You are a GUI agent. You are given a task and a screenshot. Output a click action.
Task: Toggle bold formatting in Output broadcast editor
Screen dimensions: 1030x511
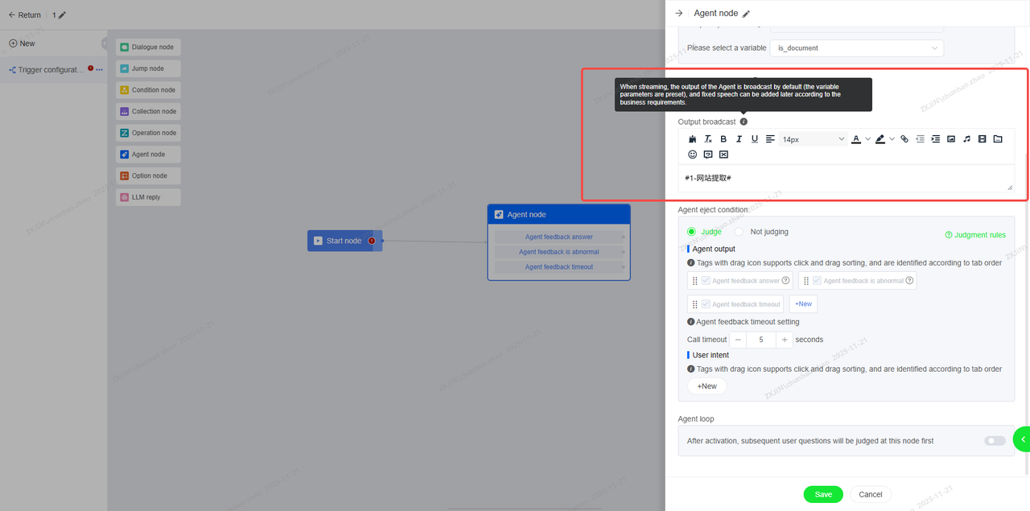723,139
